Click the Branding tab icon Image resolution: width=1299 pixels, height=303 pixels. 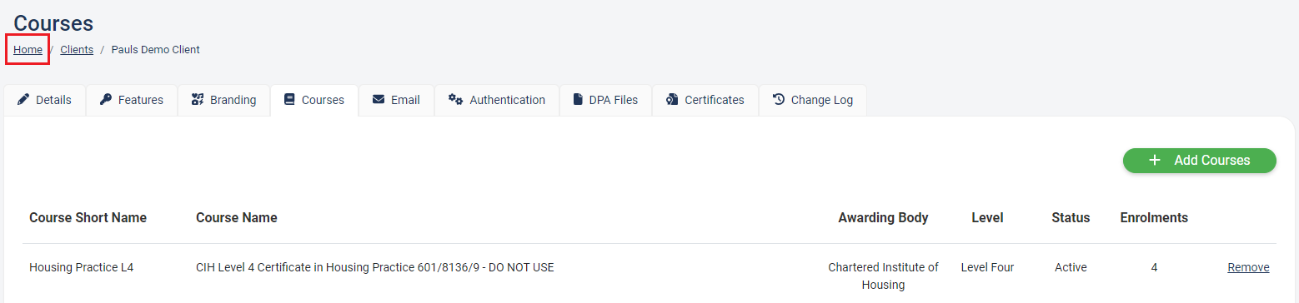pos(198,100)
